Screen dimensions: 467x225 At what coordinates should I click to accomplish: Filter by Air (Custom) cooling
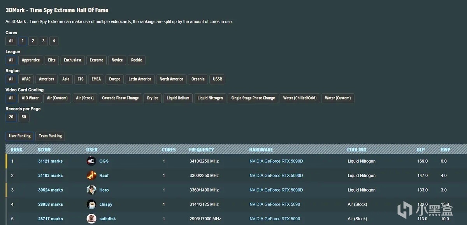(57, 98)
